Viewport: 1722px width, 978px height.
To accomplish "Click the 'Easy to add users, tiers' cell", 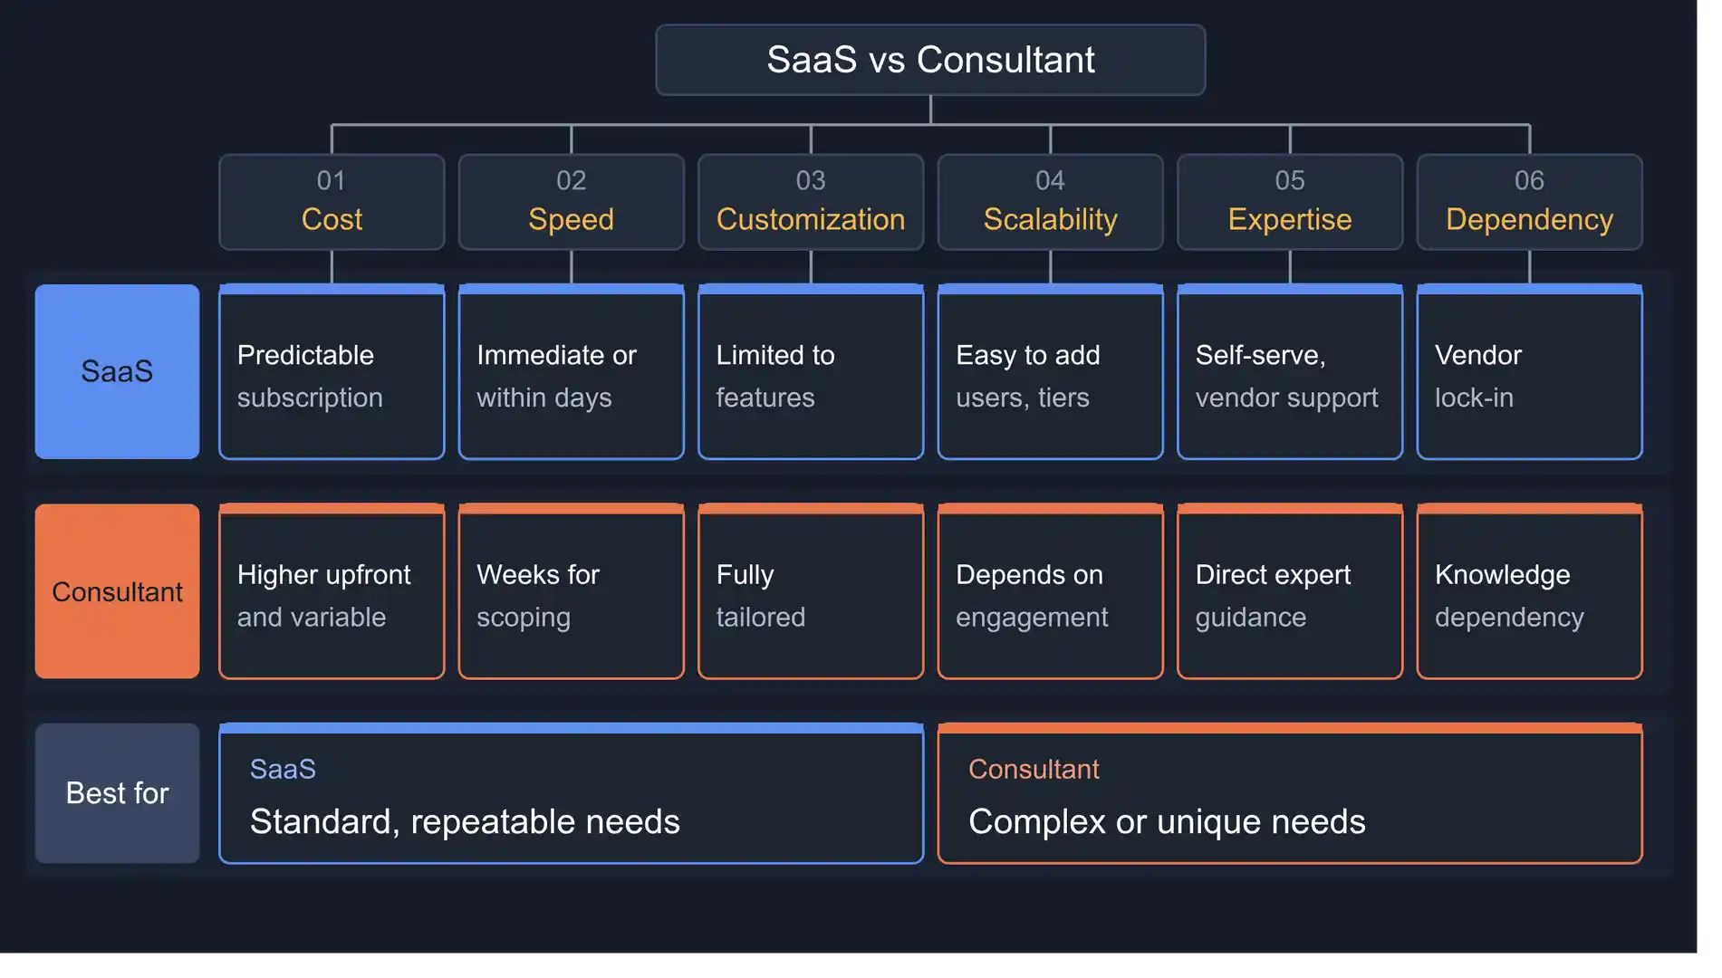I will tap(1050, 372).
